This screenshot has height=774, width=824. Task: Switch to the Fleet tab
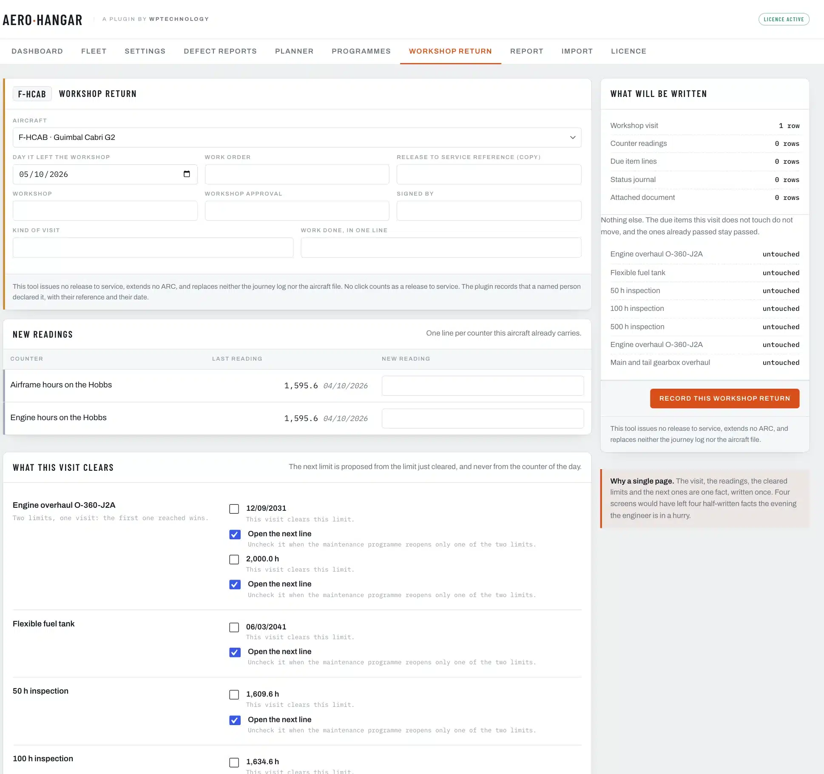(x=94, y=51)
